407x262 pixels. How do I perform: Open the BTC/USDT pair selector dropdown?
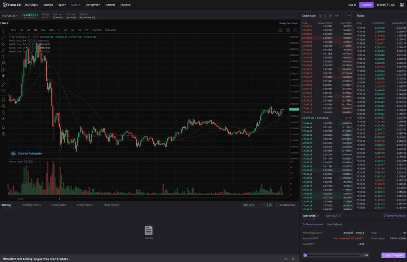click(10, 16)
